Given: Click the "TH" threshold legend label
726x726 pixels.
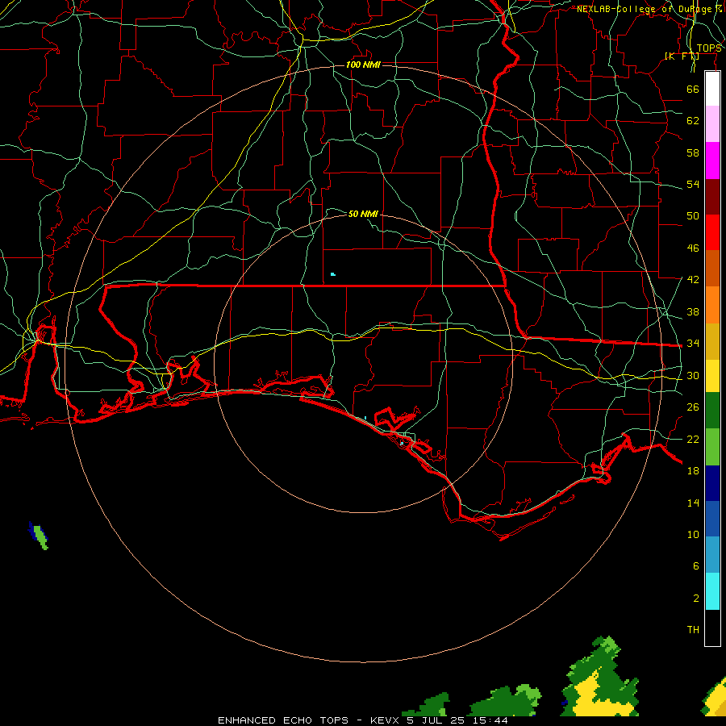Looking at the screenshot, I should (x=693, y=630).
